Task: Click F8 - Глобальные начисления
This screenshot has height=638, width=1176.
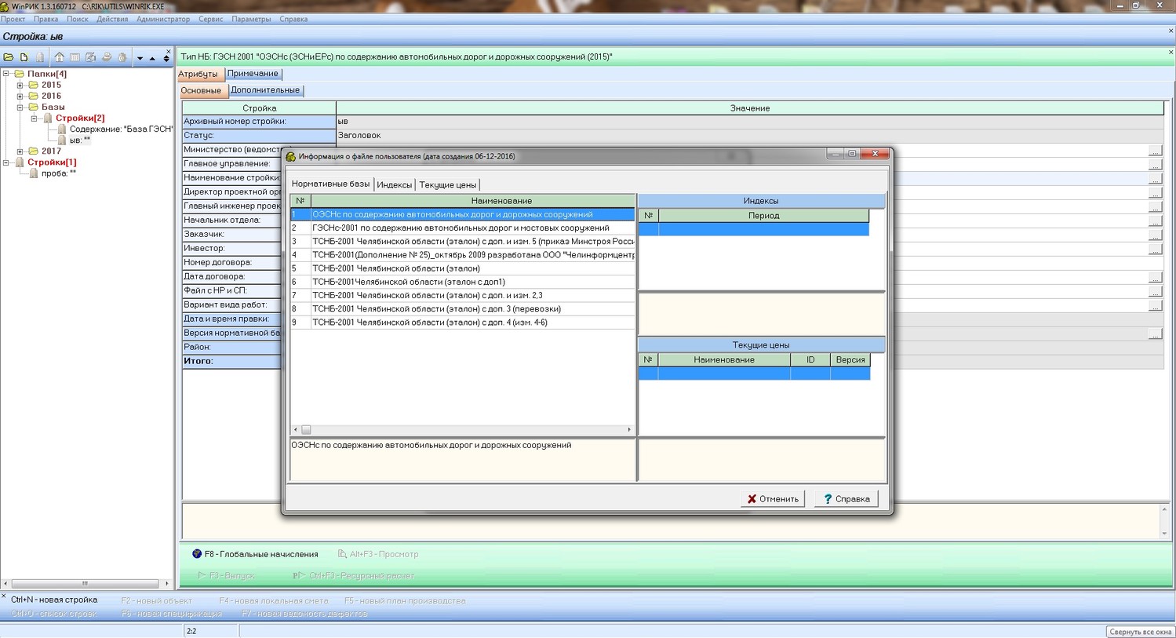Action: [x=255, y=554]
